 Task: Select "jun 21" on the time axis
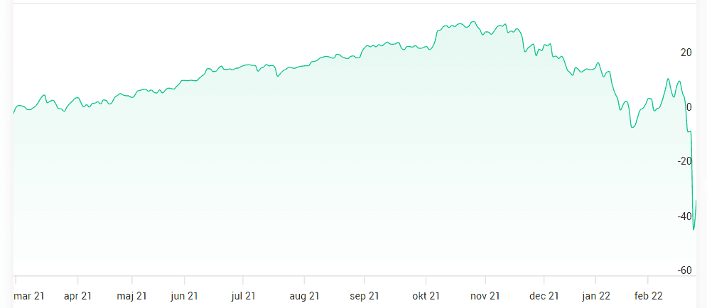pos(184,296)
